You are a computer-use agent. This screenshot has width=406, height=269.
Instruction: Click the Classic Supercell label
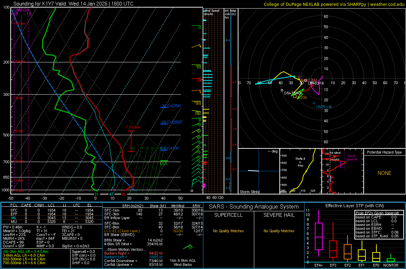(352, 158)
